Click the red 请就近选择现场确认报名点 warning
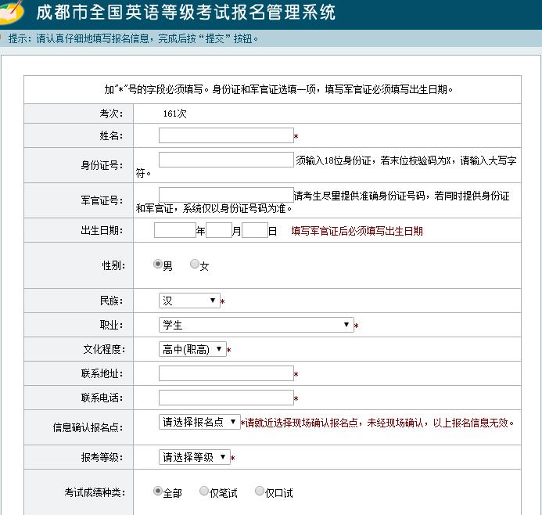 [x=377, y=423]
